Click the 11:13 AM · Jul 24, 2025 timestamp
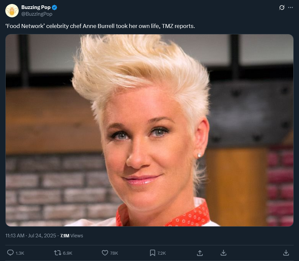The width and height of the screenshot is (299, 261). 31,236
